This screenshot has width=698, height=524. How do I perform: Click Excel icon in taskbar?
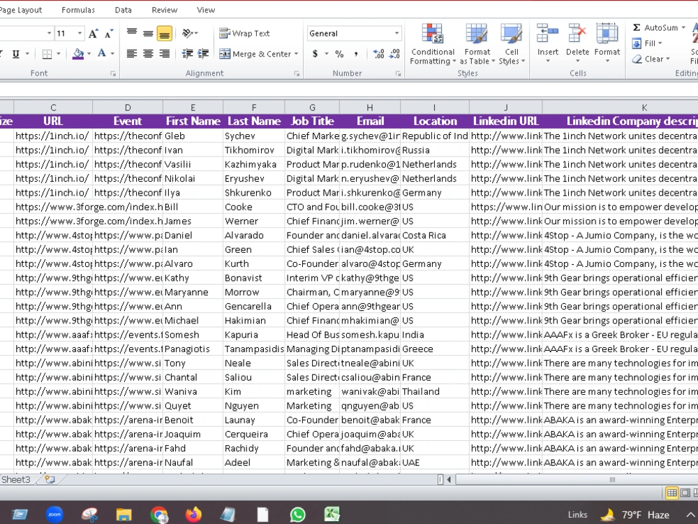(x=332, y=514)
